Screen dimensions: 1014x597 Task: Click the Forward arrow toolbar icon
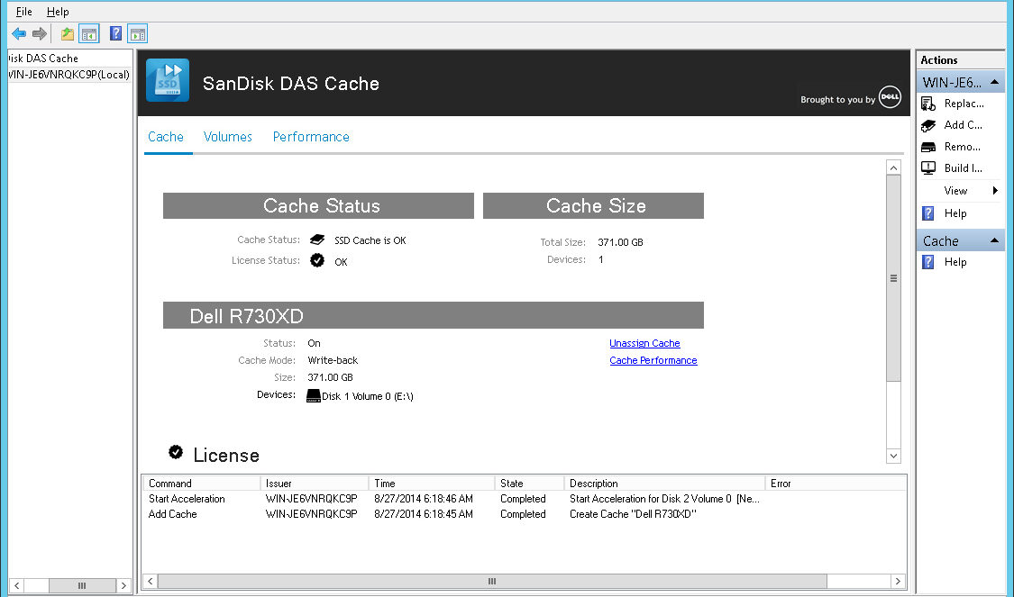coord(40,33)
